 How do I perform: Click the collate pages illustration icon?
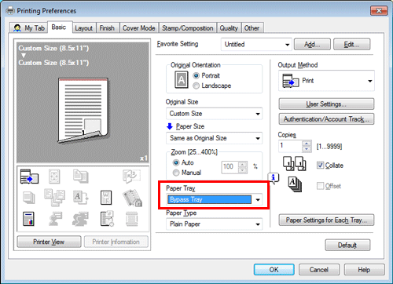tap(295, 164)
